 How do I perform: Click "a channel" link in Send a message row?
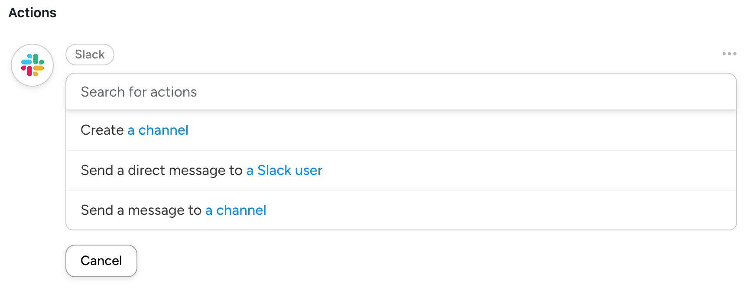click(236, 210)
